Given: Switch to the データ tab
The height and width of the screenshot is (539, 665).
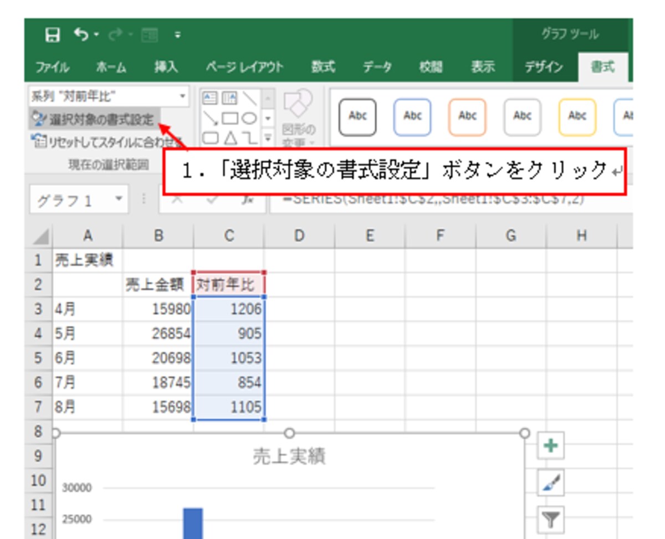Looking at the screenshot, I should 377,67.
